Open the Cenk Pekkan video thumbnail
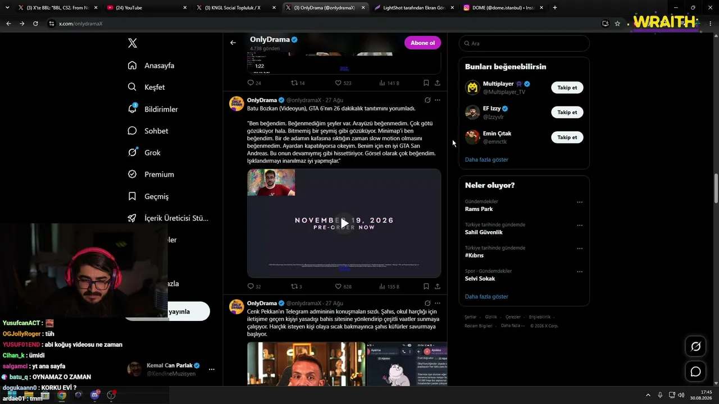Screen dimensions: 719x404 point(306,364)
